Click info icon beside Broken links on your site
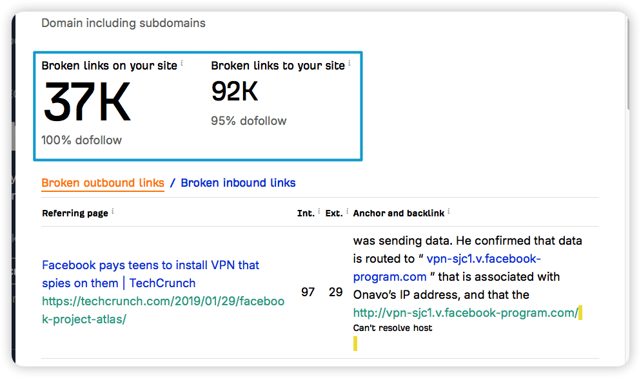Screen dimensions: 641x378 pyautogui.click(x=181, y=63)
